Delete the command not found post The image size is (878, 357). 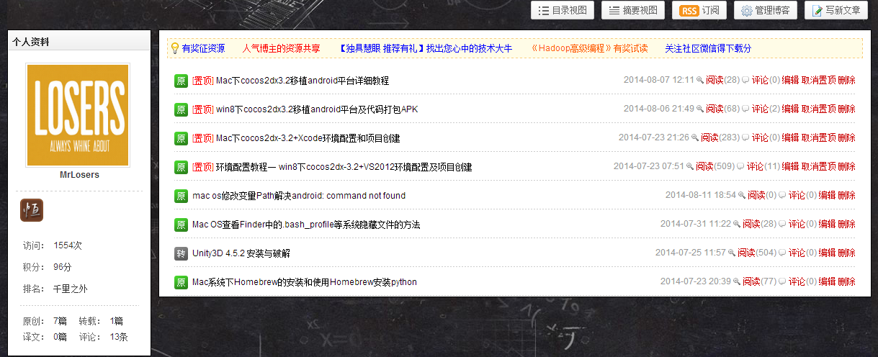[x=847, y=195]
